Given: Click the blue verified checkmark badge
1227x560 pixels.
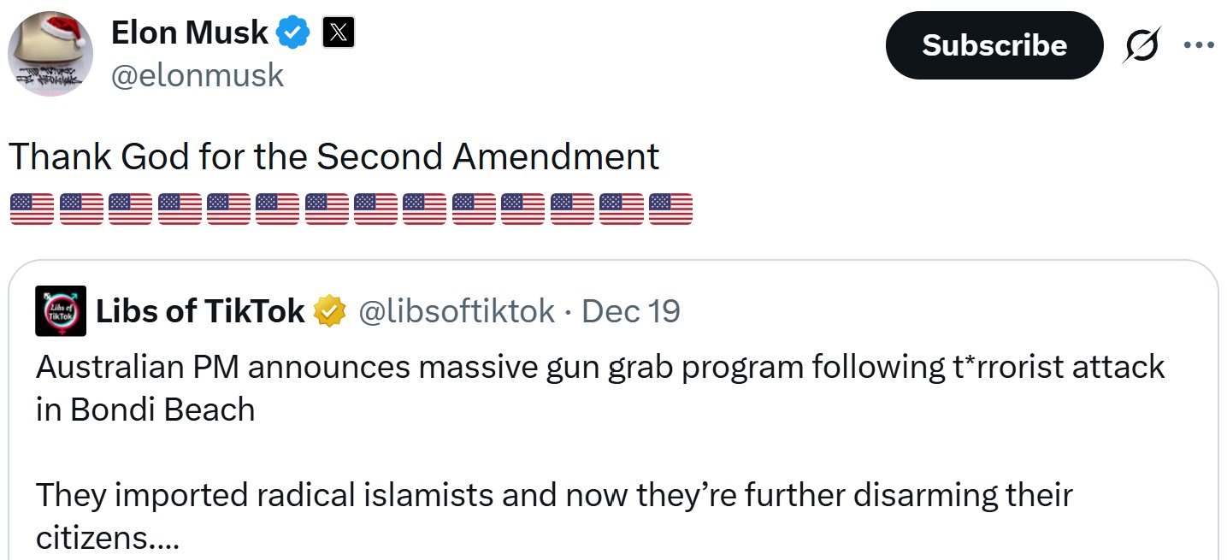Looking at the screenshot, I should tap(294, 33).
